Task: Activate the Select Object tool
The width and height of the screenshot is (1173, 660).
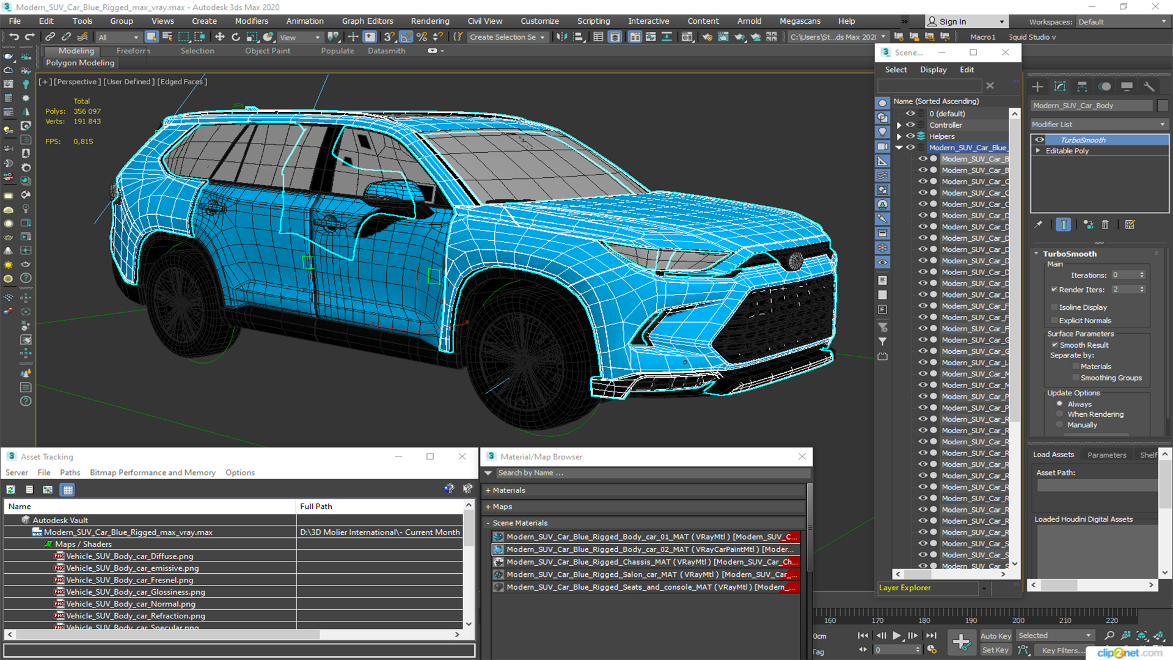Action: (x=152, y=37)
